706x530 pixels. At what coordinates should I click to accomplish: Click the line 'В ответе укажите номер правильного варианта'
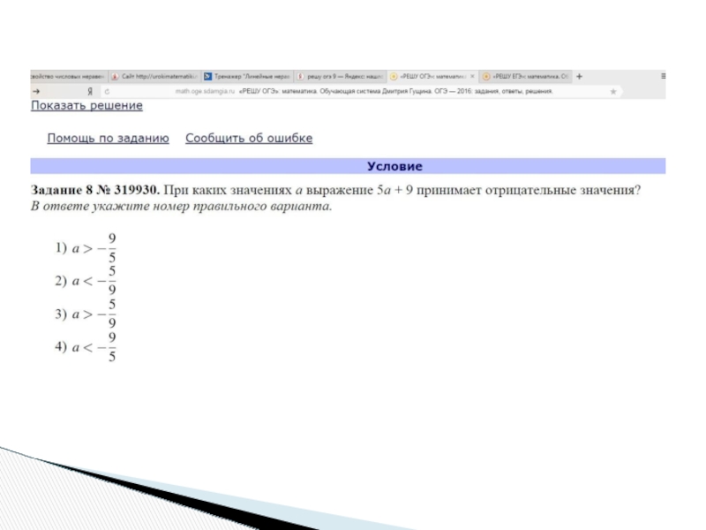(x=181, y=207)
